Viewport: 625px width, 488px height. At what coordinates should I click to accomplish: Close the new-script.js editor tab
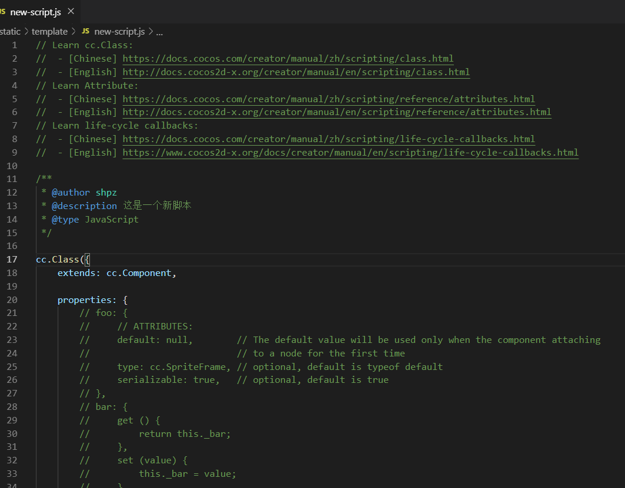click(x=71, y=11)
